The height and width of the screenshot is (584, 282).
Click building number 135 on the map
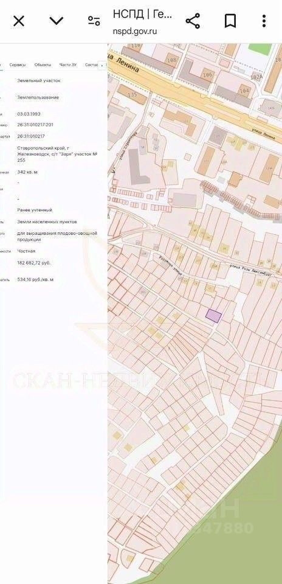pos(132,95)
